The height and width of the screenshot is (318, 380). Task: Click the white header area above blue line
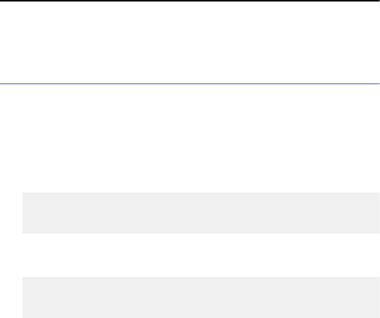click(190, 41)
